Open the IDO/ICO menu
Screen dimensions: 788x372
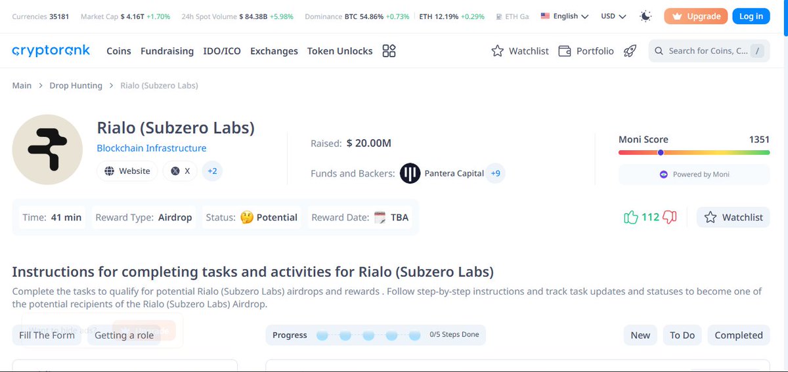pyautogui.click(x=222, y=51)
